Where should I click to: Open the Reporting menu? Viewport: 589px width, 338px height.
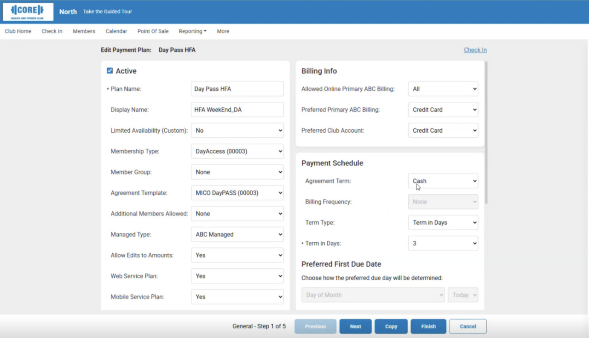pos(192,31)
